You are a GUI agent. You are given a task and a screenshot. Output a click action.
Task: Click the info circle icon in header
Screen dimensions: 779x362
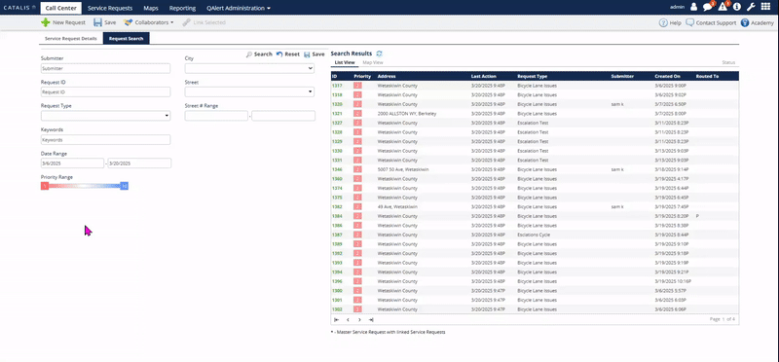[x=737, y=7]
